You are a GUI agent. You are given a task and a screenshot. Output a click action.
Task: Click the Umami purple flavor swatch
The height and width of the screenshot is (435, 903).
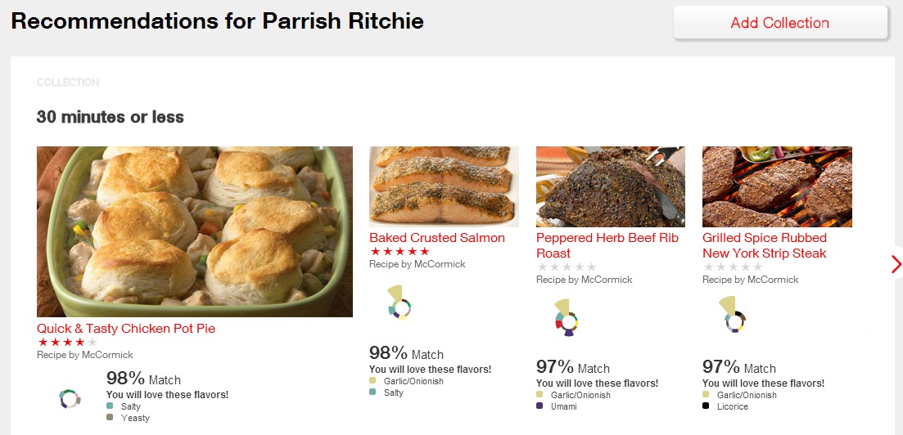pyautogui.click(x=540, y=406)
